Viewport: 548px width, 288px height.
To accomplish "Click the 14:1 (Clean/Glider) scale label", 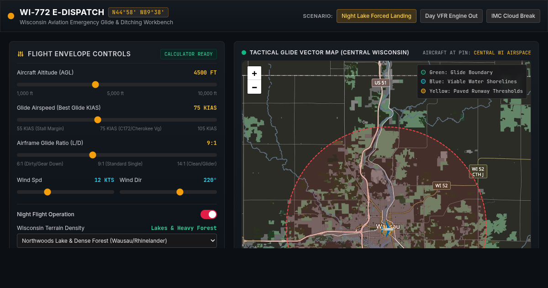I will coord(197,164).
